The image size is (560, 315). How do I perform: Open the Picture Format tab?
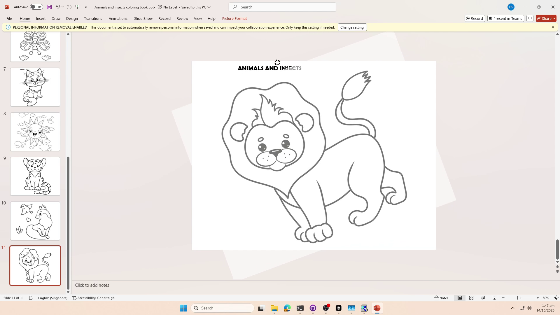(234, 18)
